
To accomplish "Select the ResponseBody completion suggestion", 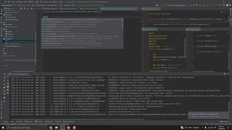I will point(82,27).
